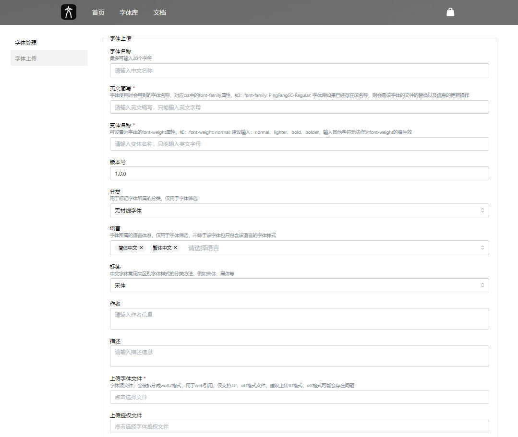The image size is (518, 437).
Task: Click the 分类 dropdown arrow icon
Action: click(x=482, y=210)
